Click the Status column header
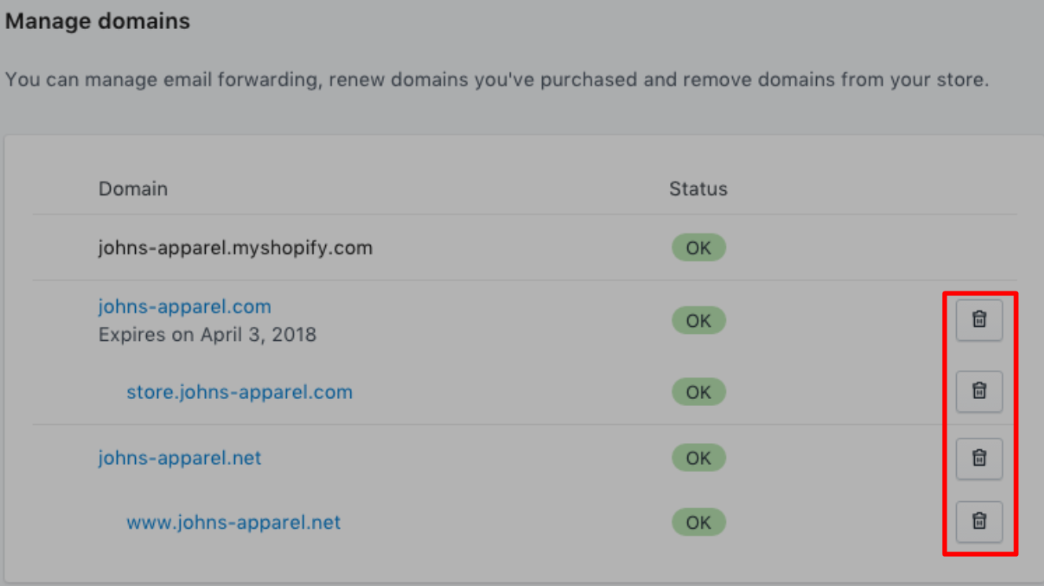This screenshot has height=586, width=1044. tap(698, 189)
